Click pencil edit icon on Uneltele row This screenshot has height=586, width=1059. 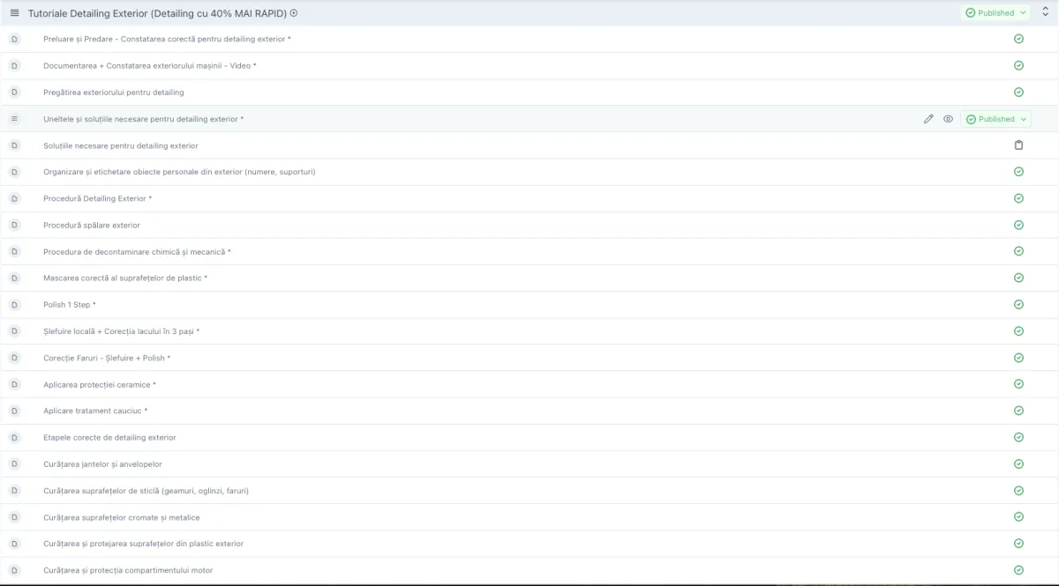click(x=928, y=119)
